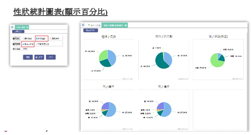Click the blue 42.16 % pie slice

pyautogui.click(x=112, y=57)
